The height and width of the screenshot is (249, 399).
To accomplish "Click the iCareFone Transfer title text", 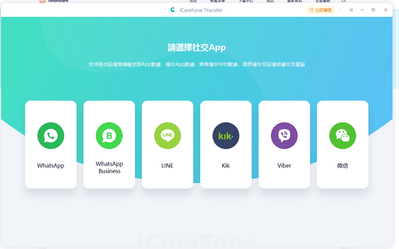I will [201, 10].
